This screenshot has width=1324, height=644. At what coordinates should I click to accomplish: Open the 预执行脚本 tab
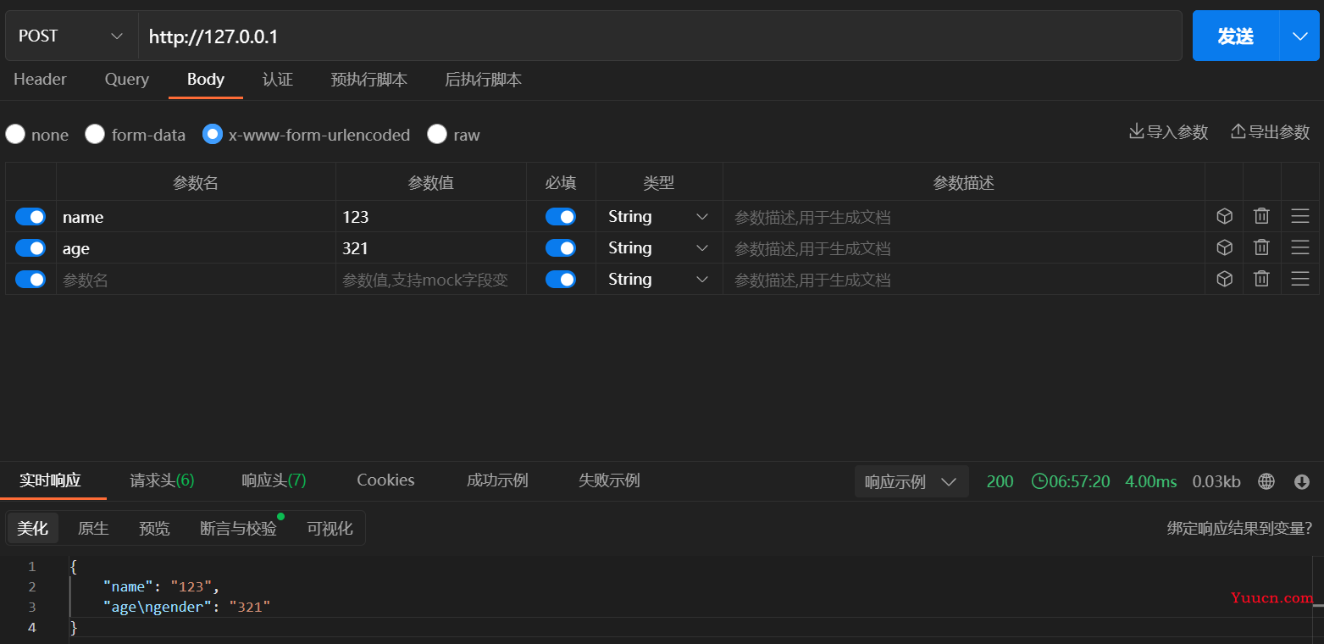tap(369, 80)
